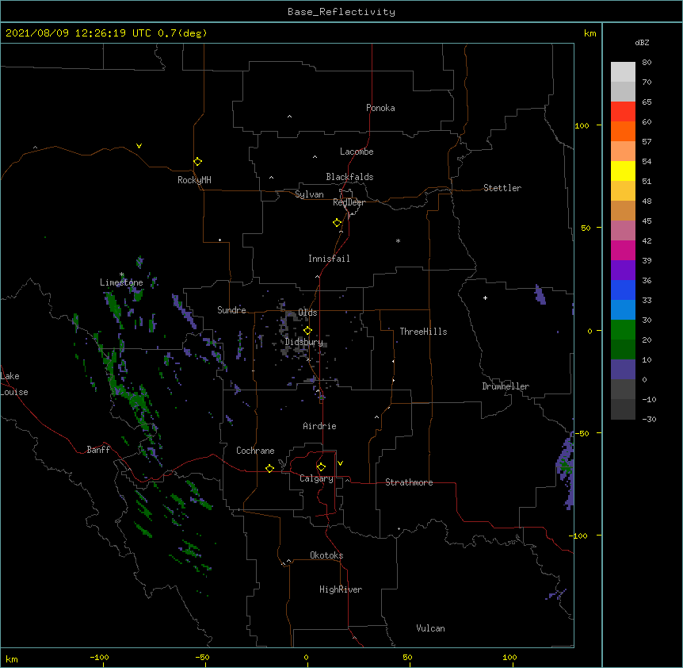
Task: Click the yellow diamond marker near RockyMH
Action: (x=197, y=161)
